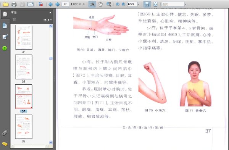Choose the marquee zoom magnifier tool
The image size is (229, 150).
pos(109,4)
